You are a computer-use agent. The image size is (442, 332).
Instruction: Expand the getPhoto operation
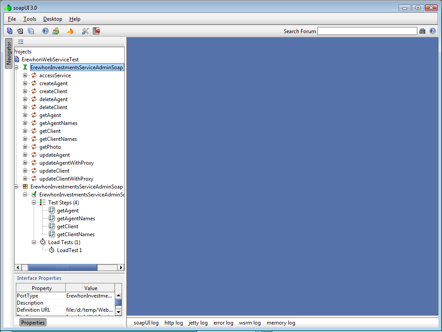click(25, 147)
